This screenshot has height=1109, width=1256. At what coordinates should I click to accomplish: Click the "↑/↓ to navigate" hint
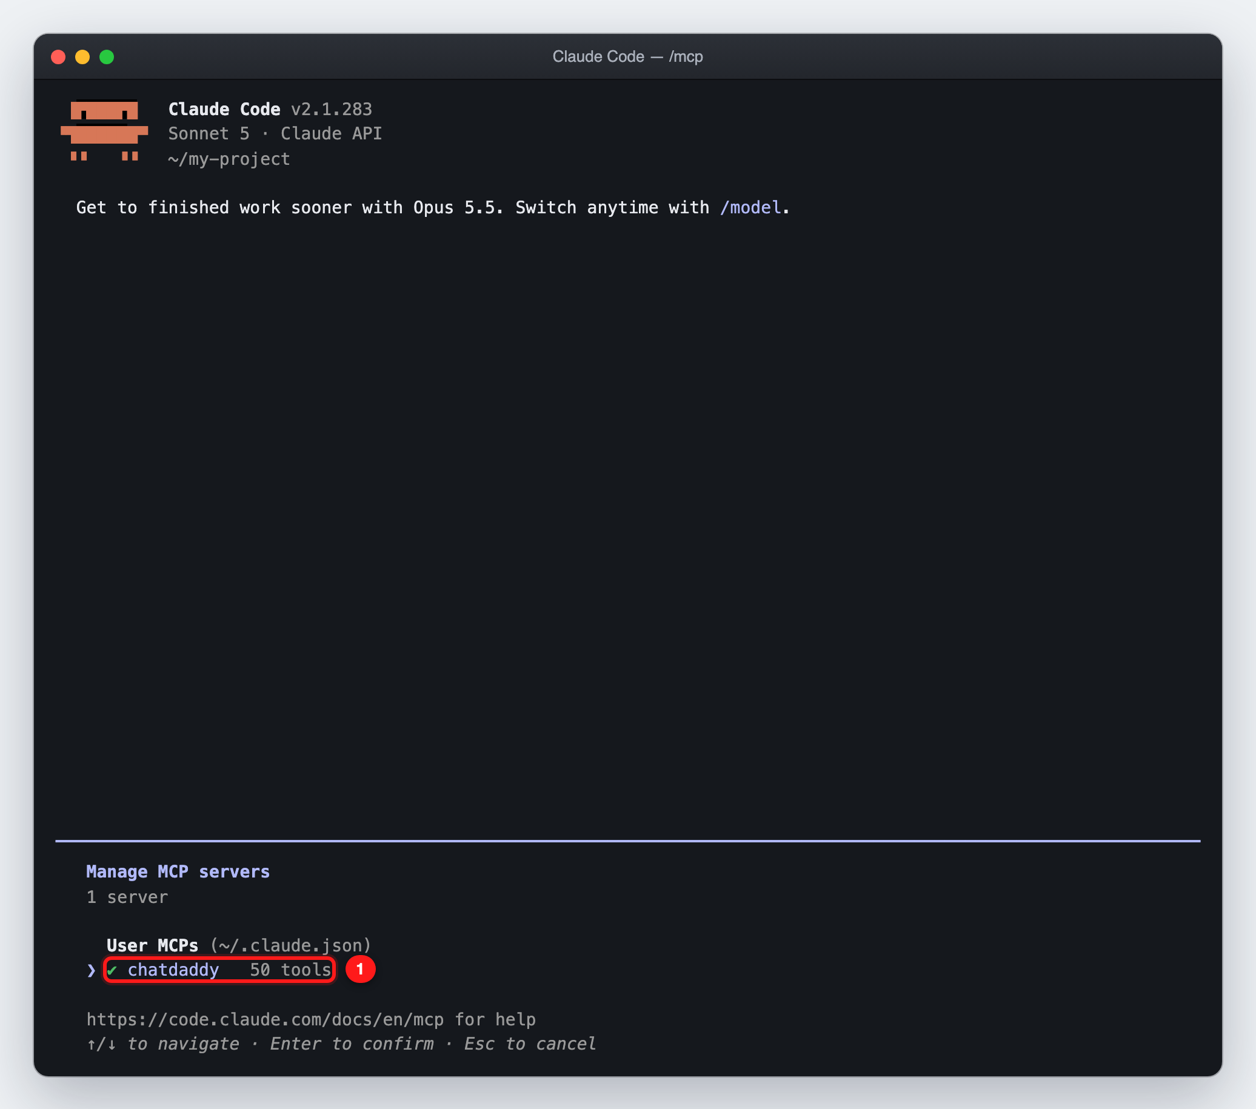click(x=163, y=1044)
